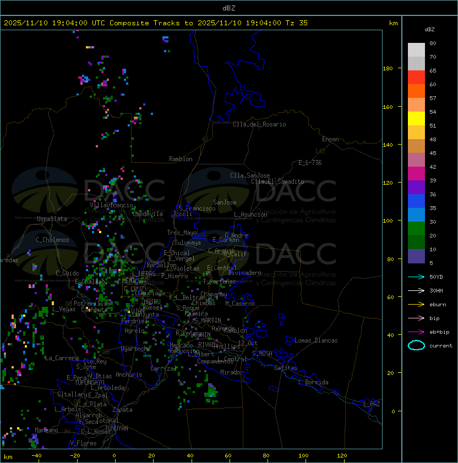This screenshot has height=463, width=458.
Task: Click the '140' km tick label
Action: 388,145
